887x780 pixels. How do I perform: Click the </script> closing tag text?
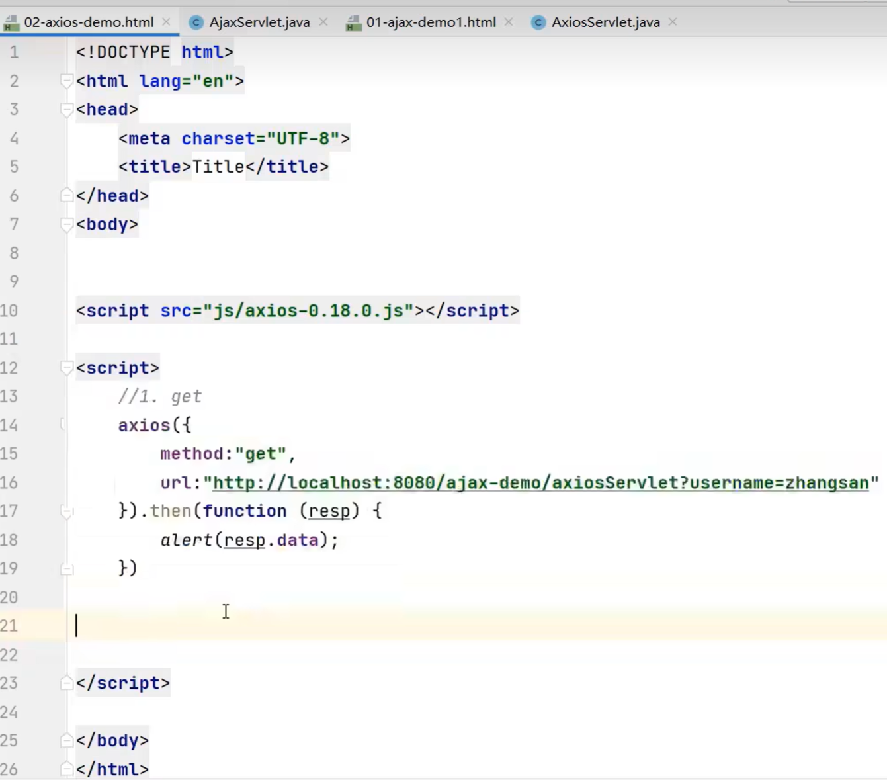coord(123,683)
